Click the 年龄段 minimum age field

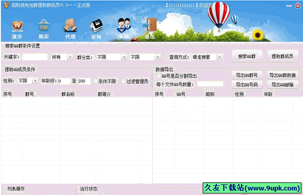64,81
